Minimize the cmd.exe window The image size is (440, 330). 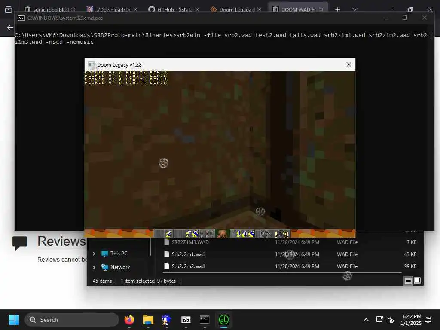click(385, 18)
